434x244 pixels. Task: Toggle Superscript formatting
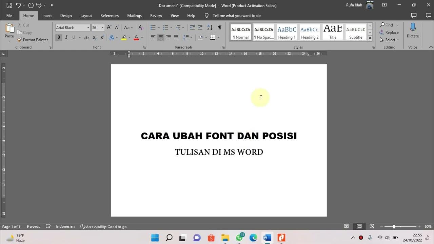(102, 37)
